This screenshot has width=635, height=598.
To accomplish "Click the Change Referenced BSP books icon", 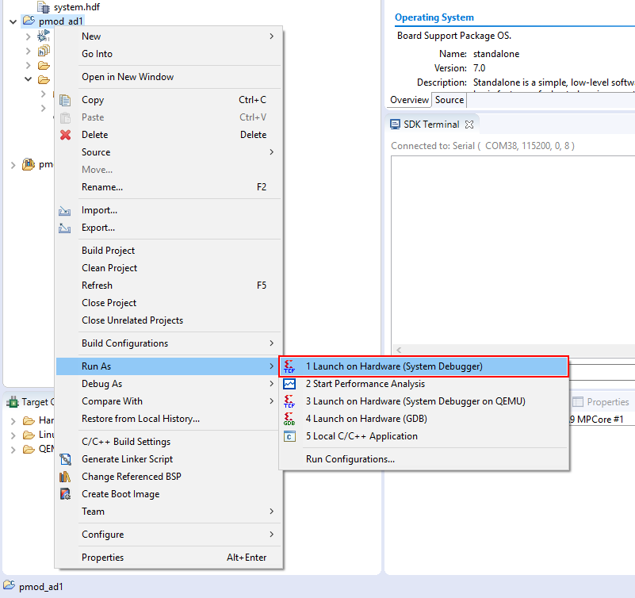I will tap(65, 477).
